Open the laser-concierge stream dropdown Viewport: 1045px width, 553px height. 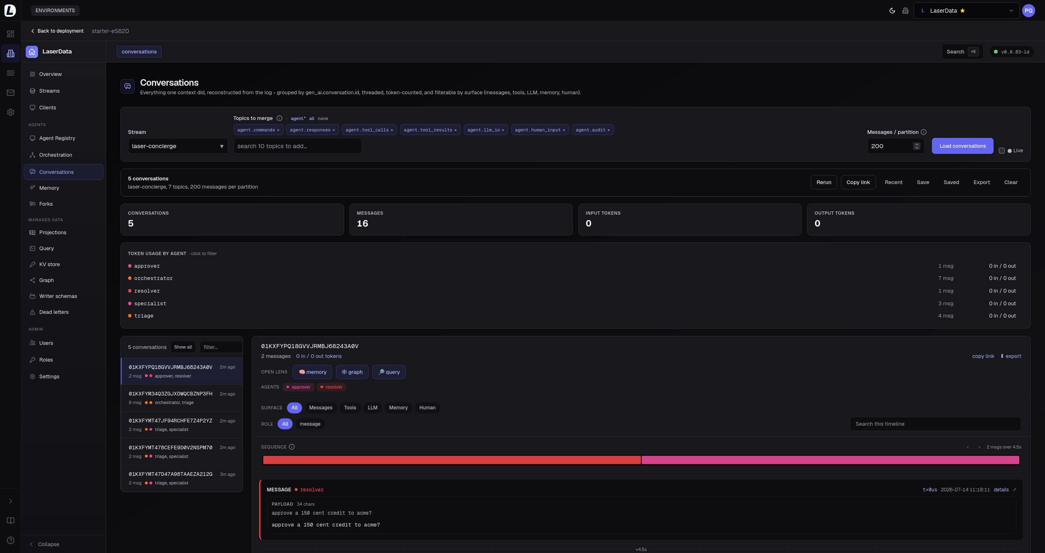pos(178,146)
